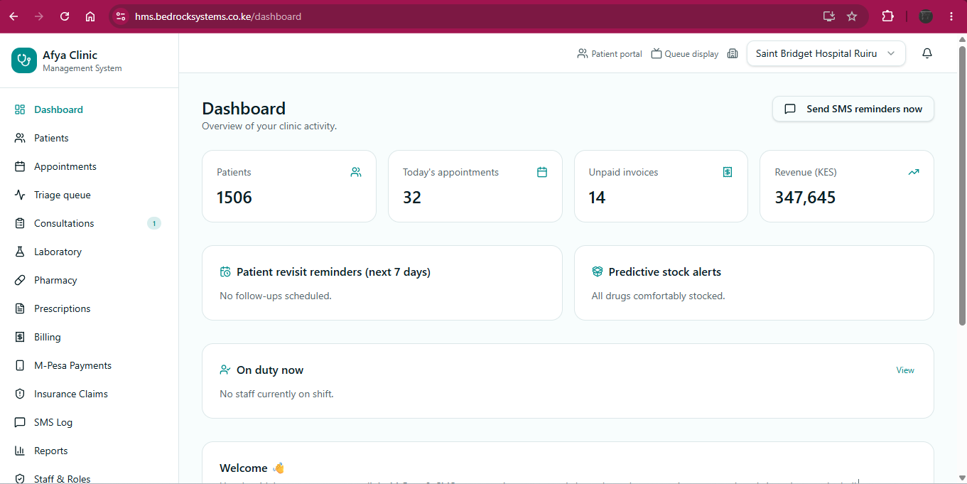The height and width of the screenshot is (484, 967).
Task: Click the Consultations badge showing 1
Action: (154, 223)
